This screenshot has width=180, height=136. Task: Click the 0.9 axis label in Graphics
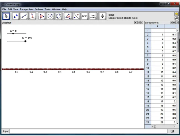131,72
